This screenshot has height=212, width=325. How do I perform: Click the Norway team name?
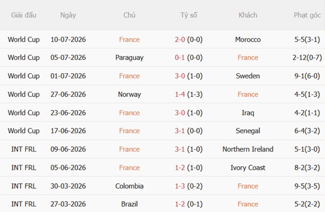pyautogui.click(x=130, y=94)
